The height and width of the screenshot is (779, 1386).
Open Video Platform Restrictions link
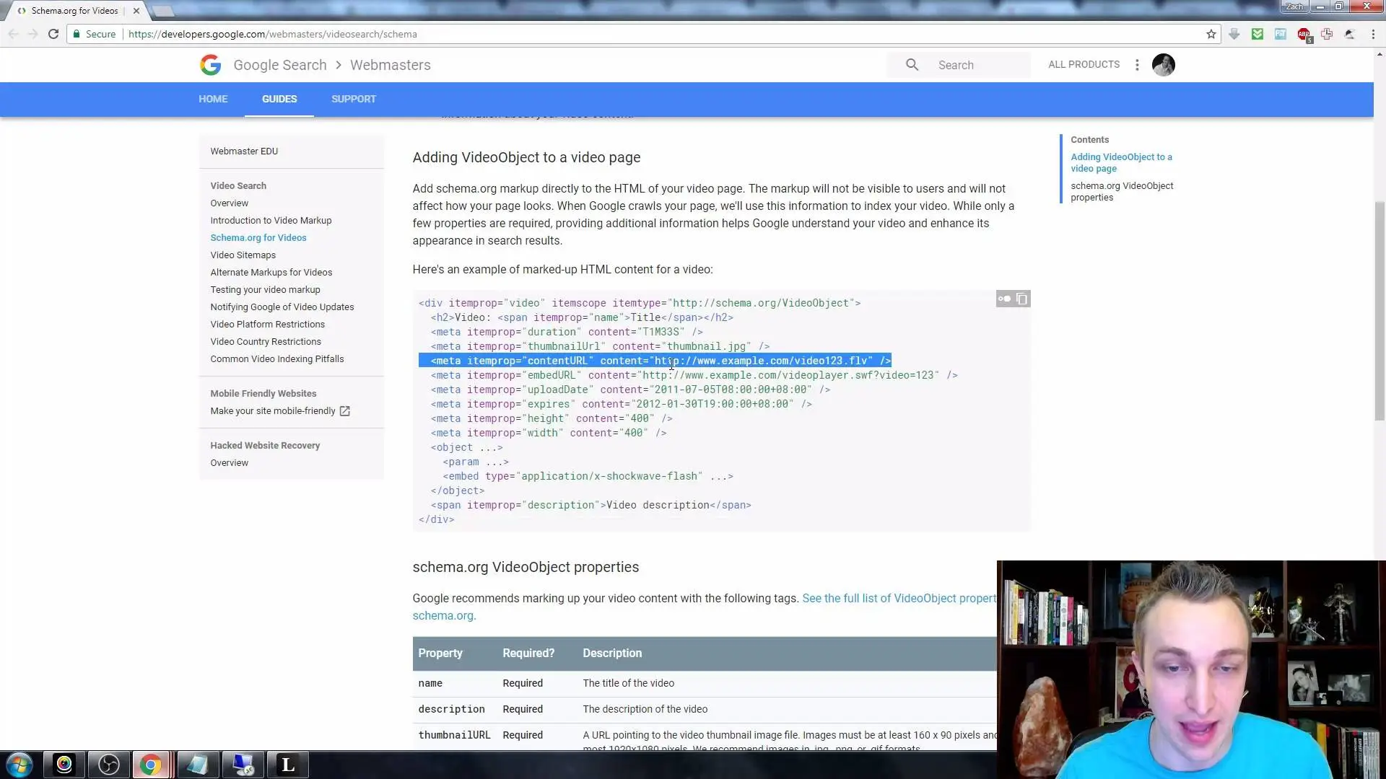click(x=267, y=325)
